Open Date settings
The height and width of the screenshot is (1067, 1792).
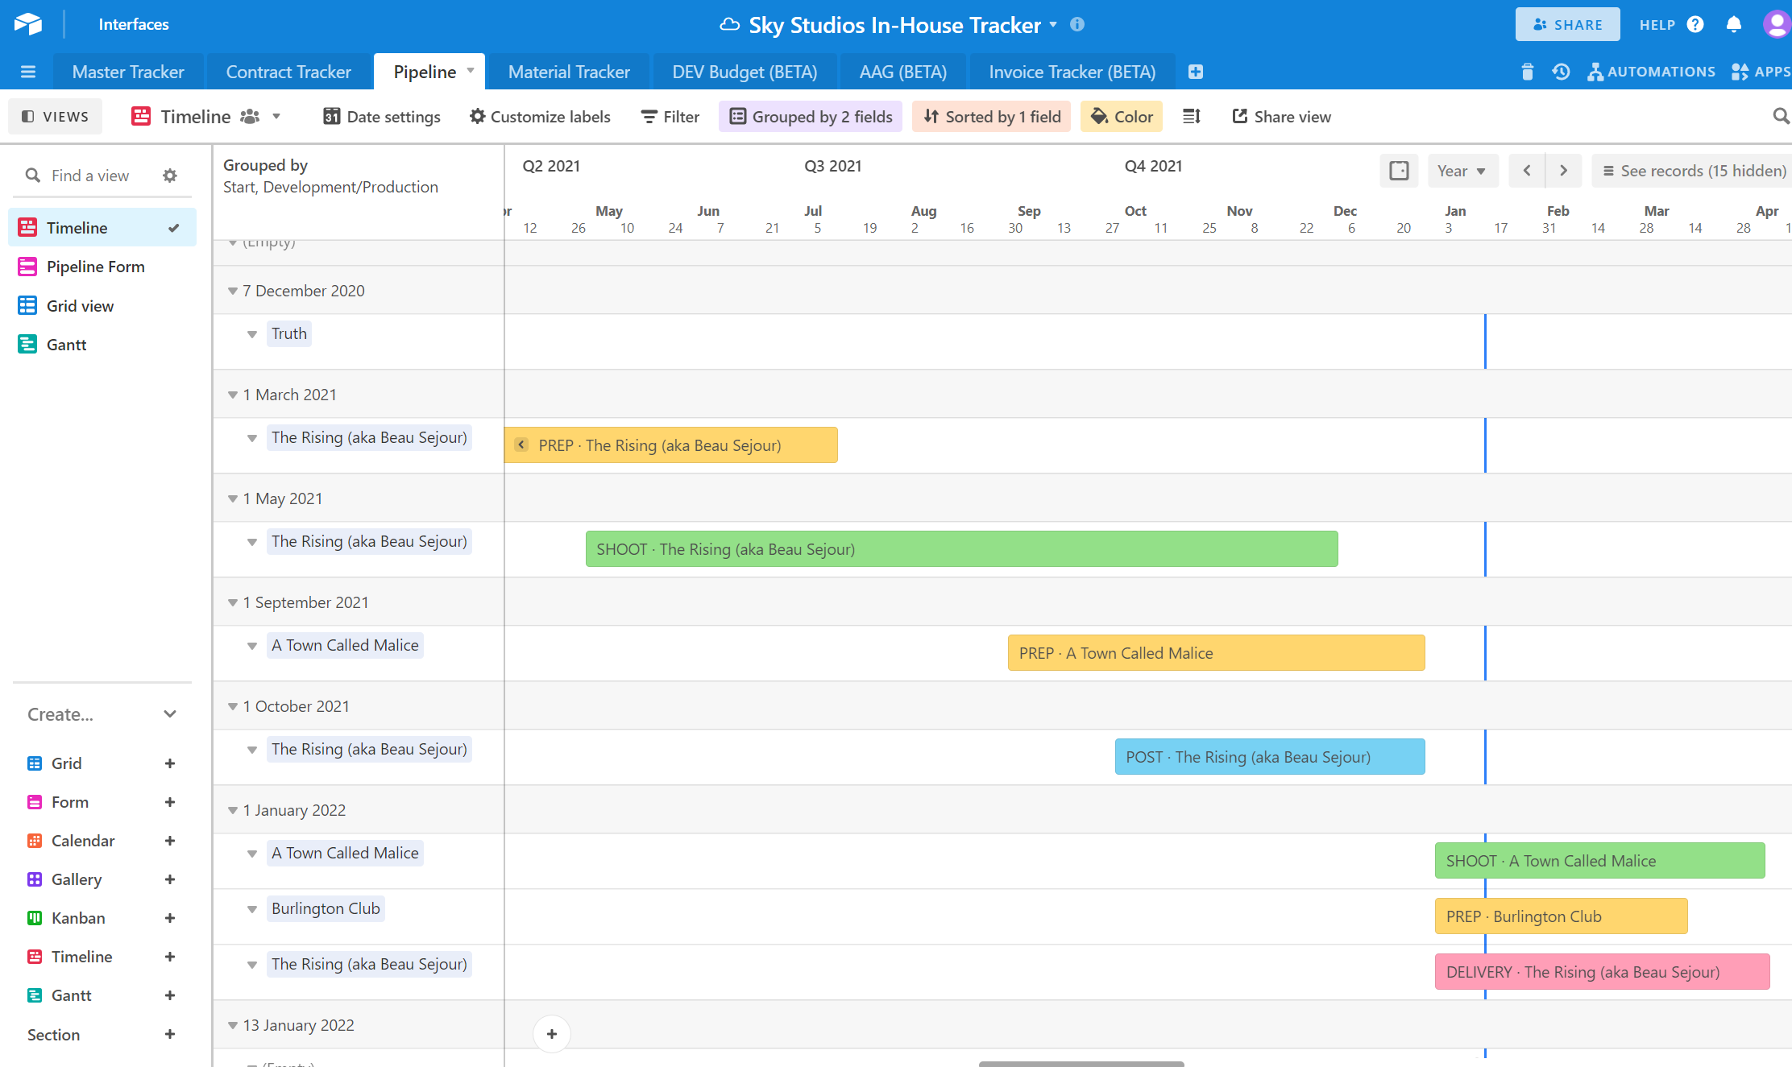[382, 117]
